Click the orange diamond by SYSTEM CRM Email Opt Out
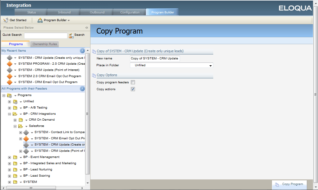The height and width of the screenshot is (190, 318). (26, 139)
